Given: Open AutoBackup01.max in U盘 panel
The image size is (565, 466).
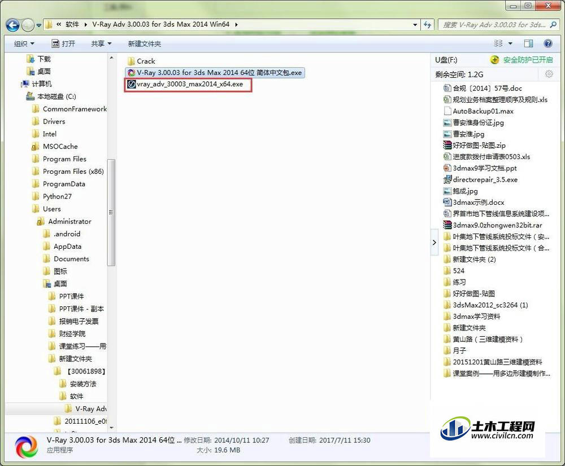Looking at the screenshot, I should pos(479,111).
